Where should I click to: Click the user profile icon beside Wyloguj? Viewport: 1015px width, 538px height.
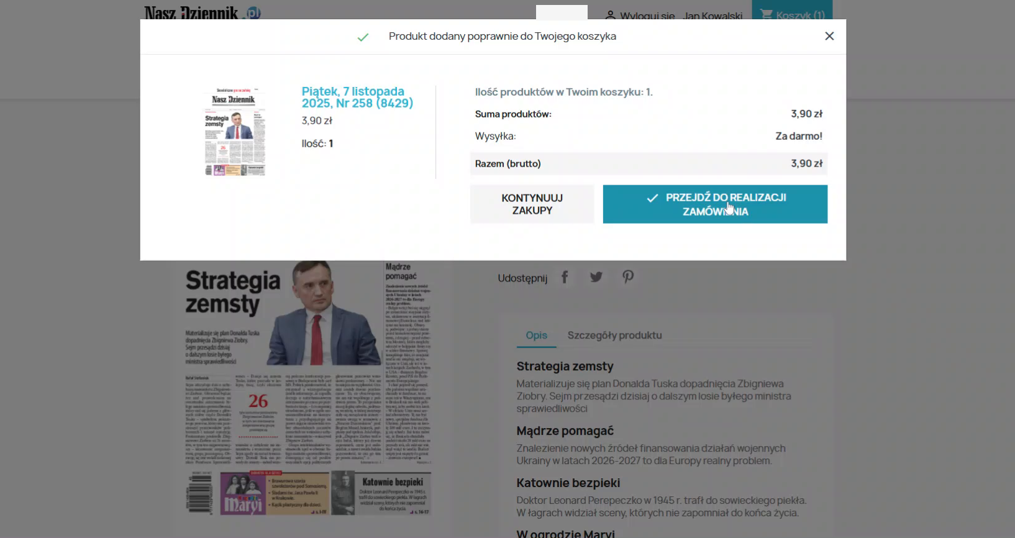tap(611, 15)
